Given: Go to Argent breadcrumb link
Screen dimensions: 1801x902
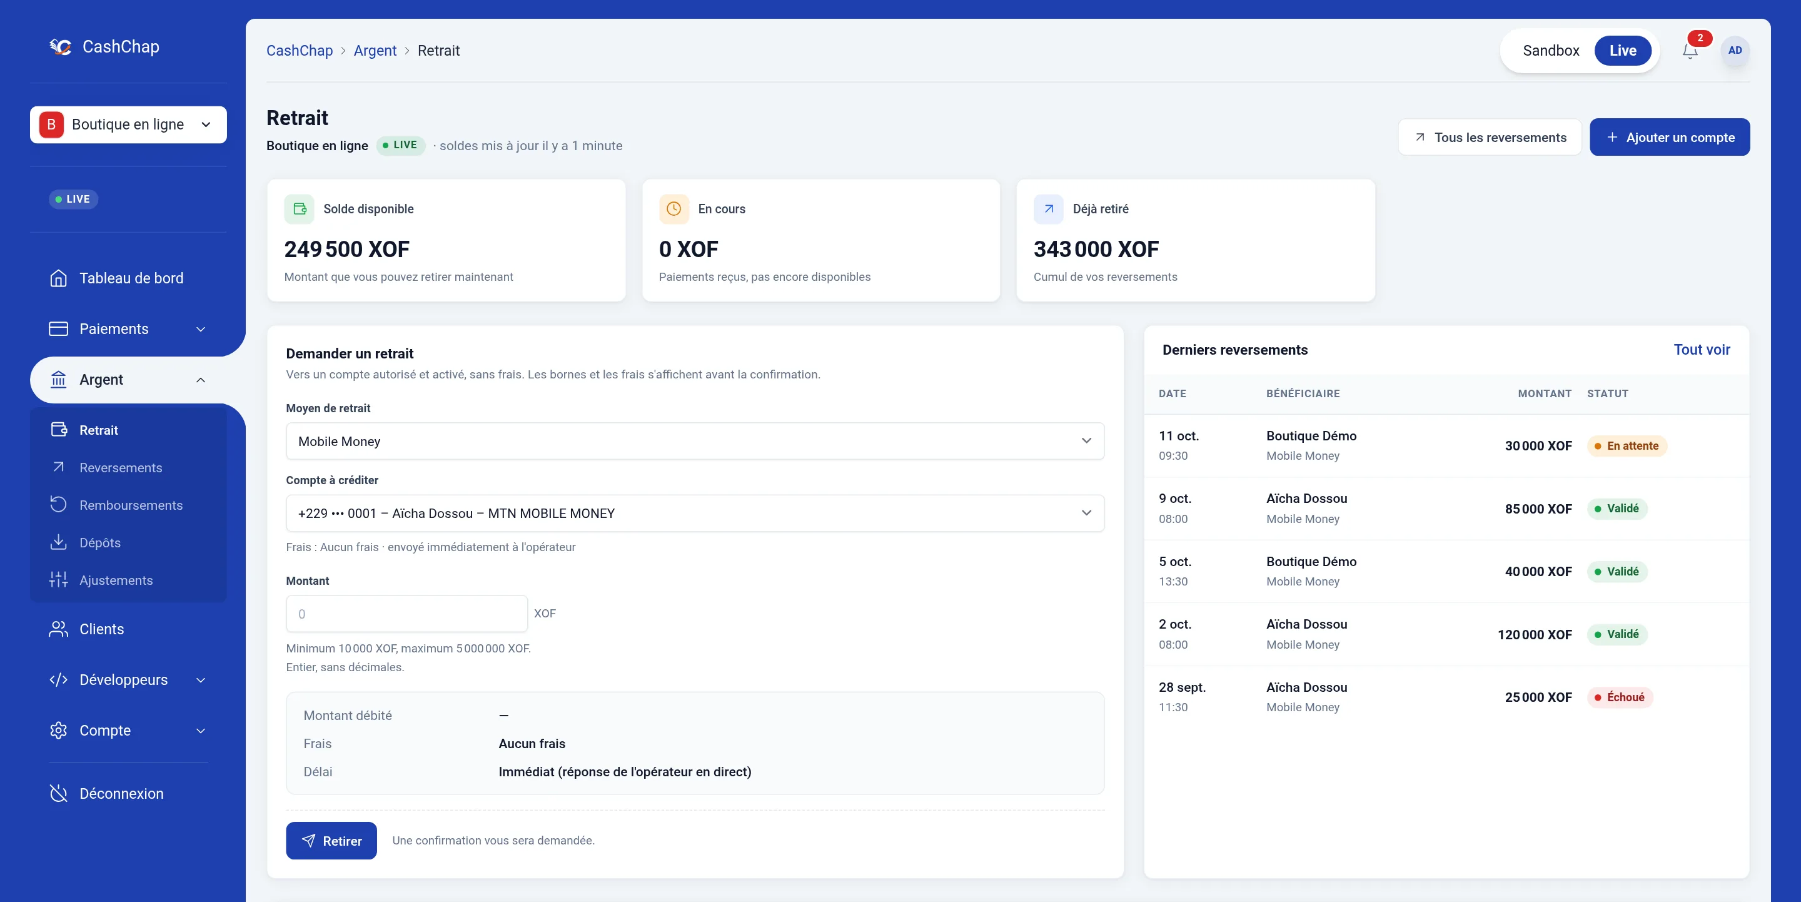Looking at the screenshot, I should coord(375,50).
